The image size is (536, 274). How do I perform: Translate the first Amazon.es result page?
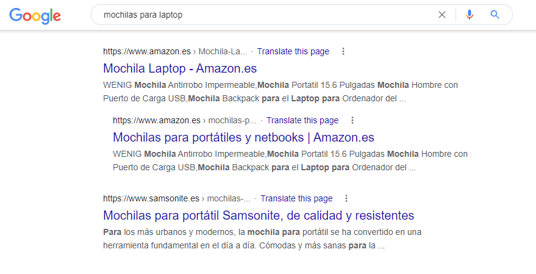tap(293, 51)
